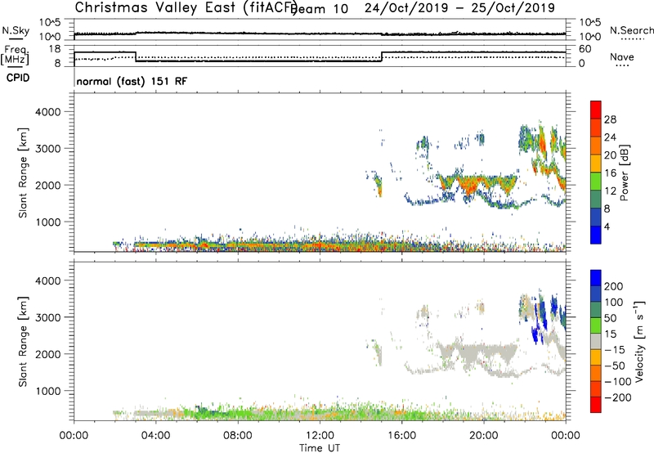Click the '-15' tick on the velocity colorbar
654x453 pixels.
coord(615,350)
